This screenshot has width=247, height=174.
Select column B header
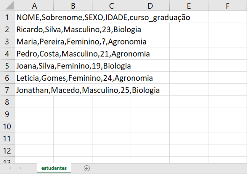[73, 5]
